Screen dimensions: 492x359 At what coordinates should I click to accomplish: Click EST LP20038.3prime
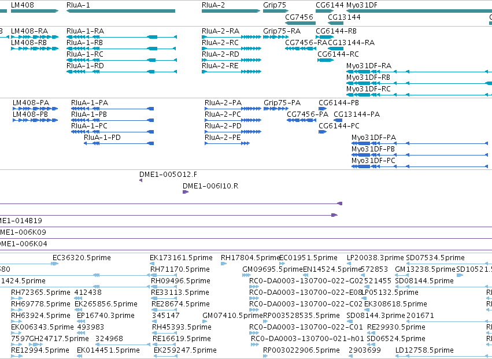tap(349, 264)
